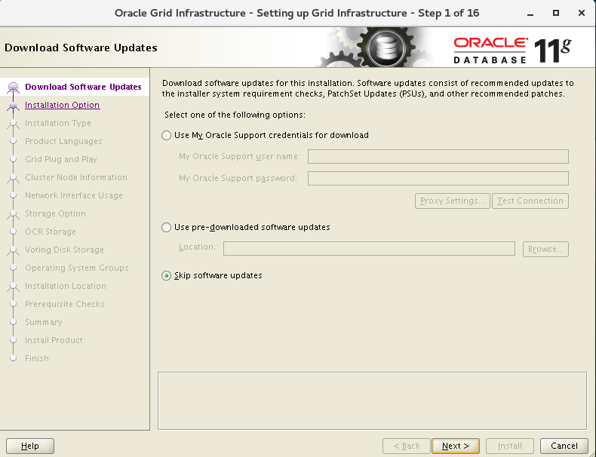Click the database gear icon in banner

[386, 48]
